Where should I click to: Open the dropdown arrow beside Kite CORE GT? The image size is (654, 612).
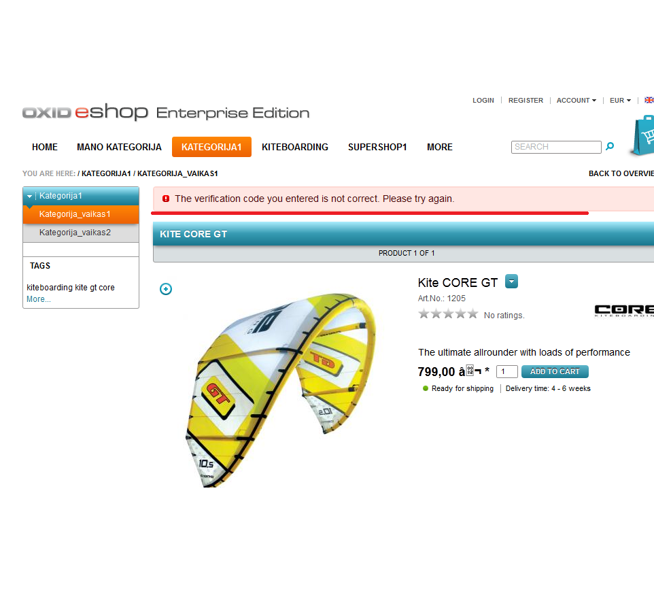click(x=511, y=282)
